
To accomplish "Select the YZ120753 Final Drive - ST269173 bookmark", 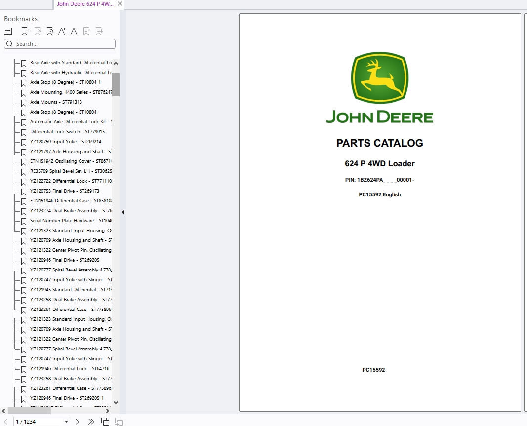I will [64, 191].
